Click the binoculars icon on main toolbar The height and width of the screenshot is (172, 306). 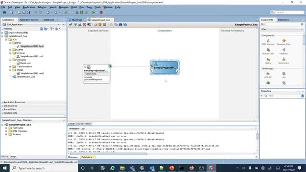click(4, 12)
